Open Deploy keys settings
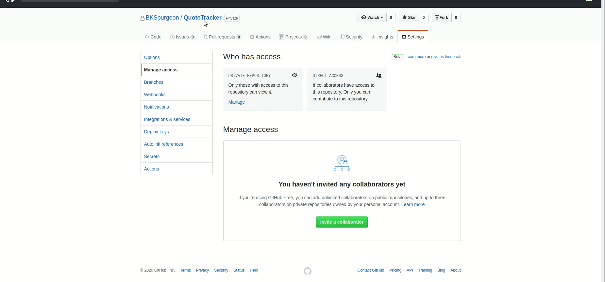Screen dimensions: 605x282 coord(176,132)
